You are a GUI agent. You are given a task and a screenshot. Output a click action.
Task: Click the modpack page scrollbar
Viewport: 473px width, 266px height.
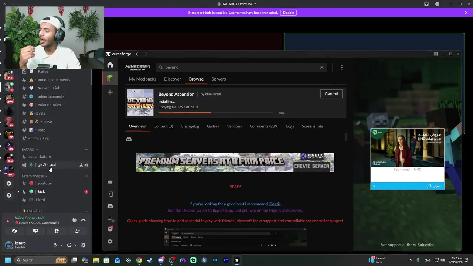click(346, 137)
